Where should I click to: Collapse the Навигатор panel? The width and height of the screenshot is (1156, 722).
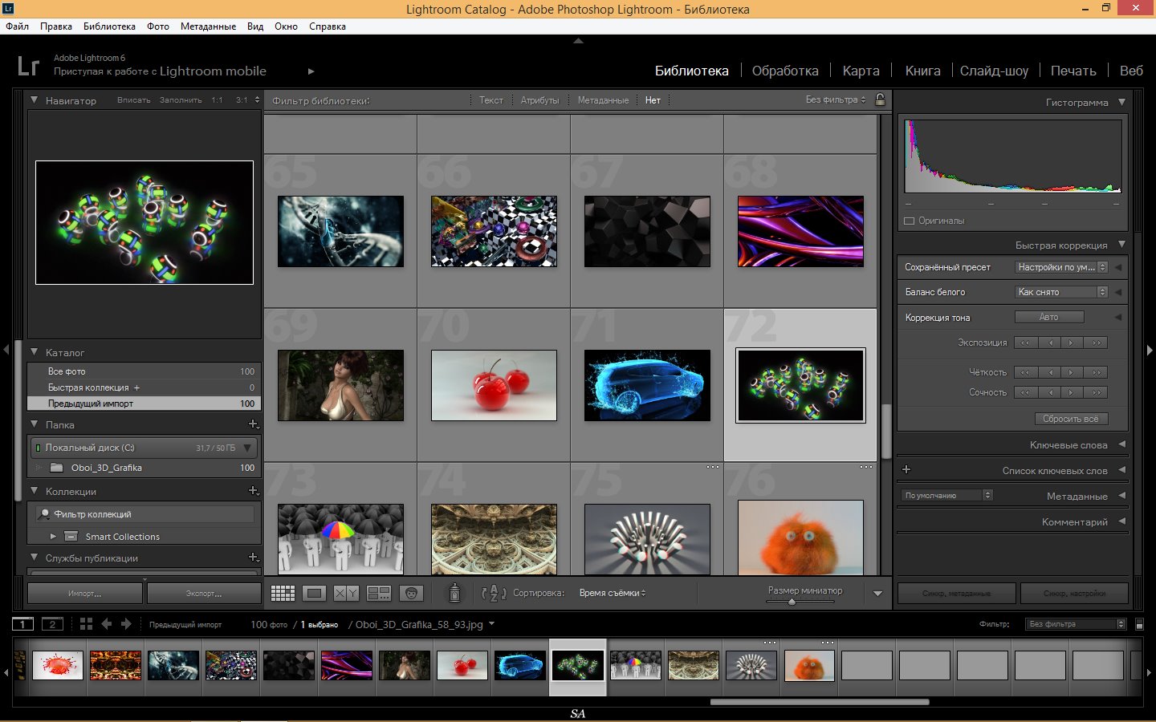click(35, 100)
